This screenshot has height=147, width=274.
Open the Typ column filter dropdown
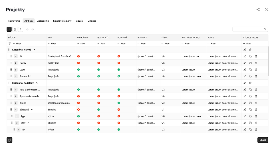coord(52,43)
